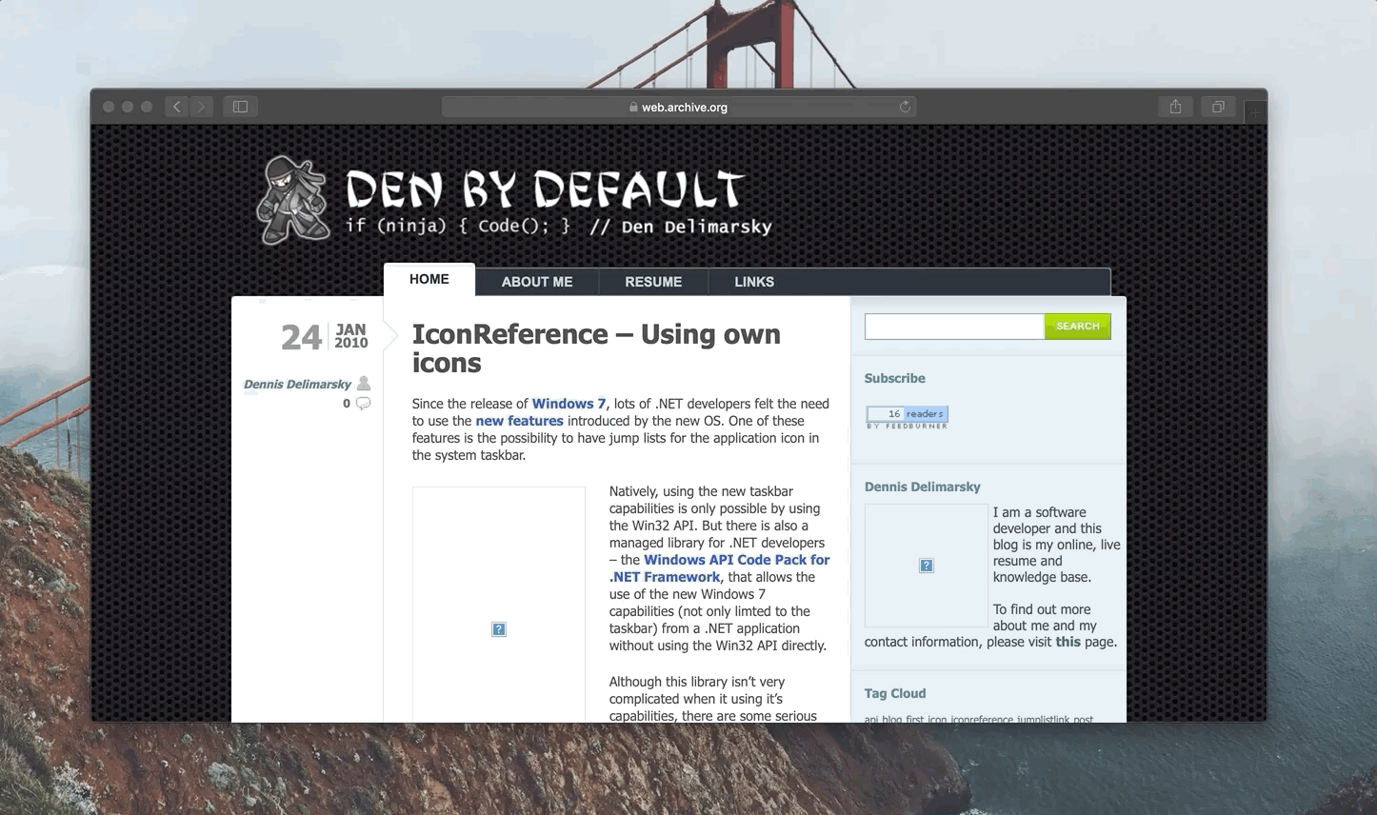Screen dimensions: 1377x815
Task: Click the author person icon next to Dennis Delimarsky
Action: (x=364, y=384)
